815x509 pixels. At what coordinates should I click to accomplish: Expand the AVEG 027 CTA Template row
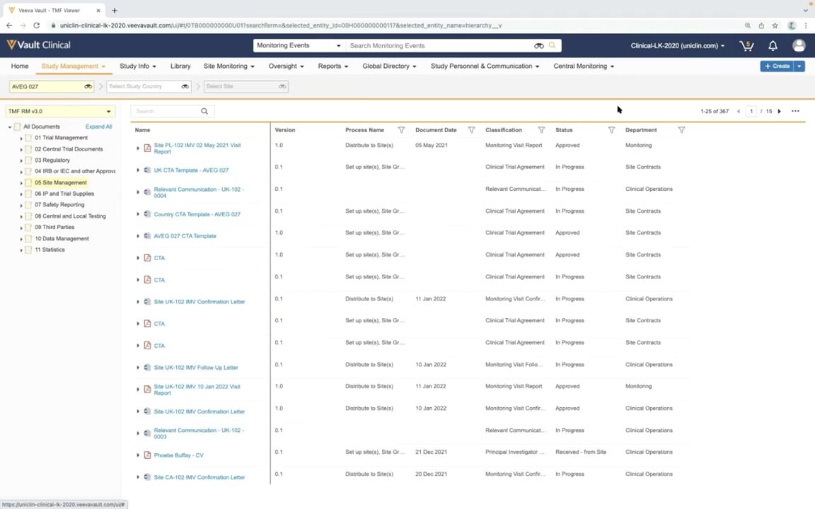pyautogui.click(x=138, y=236)
